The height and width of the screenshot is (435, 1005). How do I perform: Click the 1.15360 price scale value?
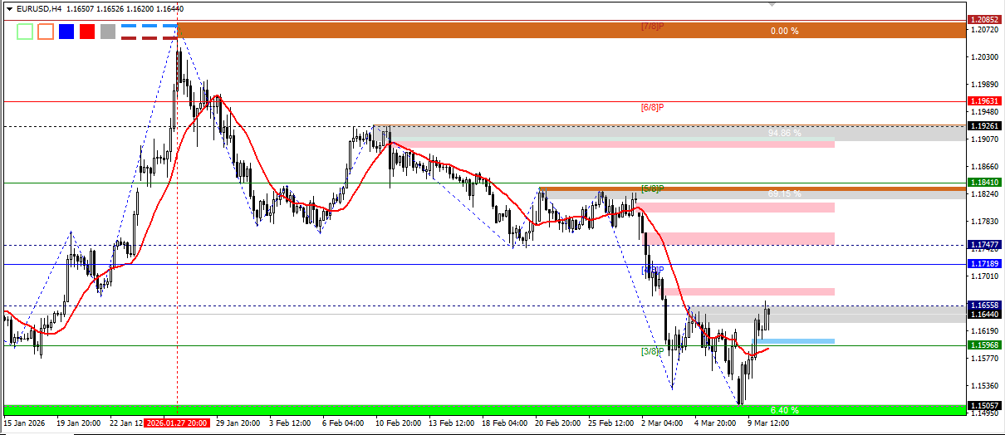click(983, 386)
